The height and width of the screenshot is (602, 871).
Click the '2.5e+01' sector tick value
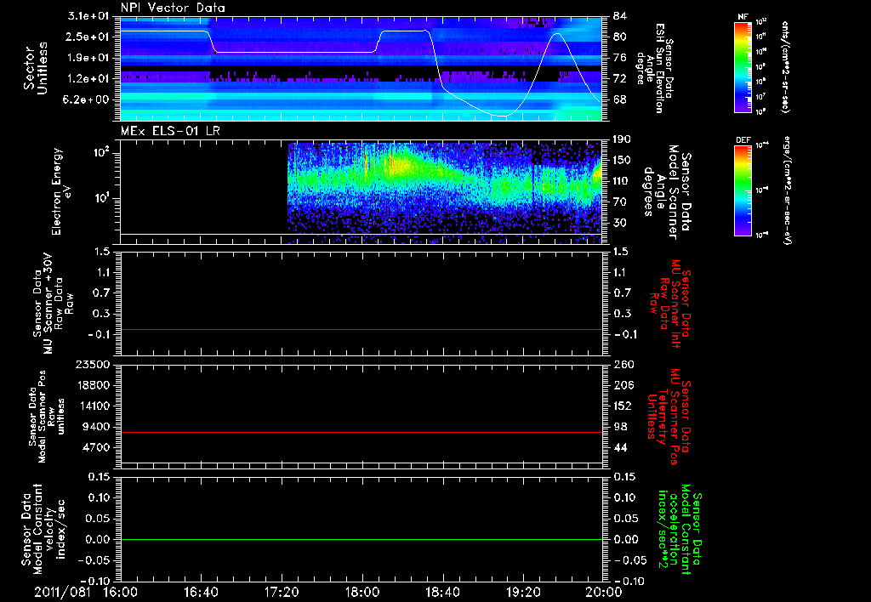pyautogui.click(x=88, y=37)
